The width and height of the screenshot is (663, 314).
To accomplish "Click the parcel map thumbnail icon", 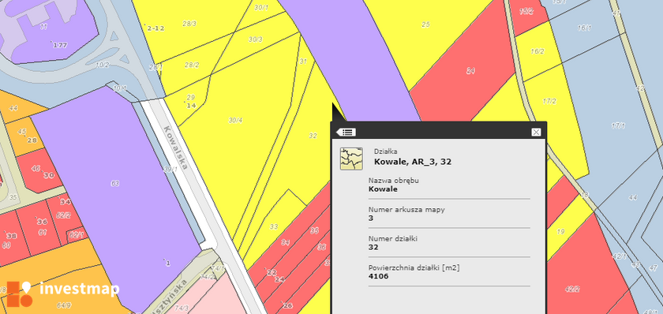I will point(351,159).
